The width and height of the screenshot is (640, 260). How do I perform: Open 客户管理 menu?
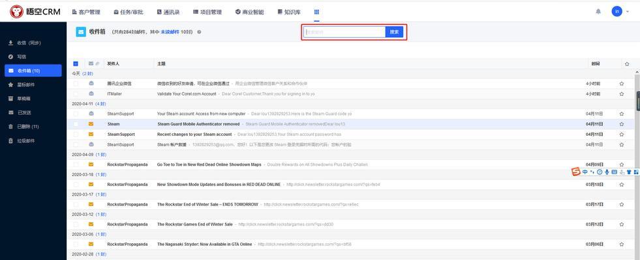pos(86,12)
